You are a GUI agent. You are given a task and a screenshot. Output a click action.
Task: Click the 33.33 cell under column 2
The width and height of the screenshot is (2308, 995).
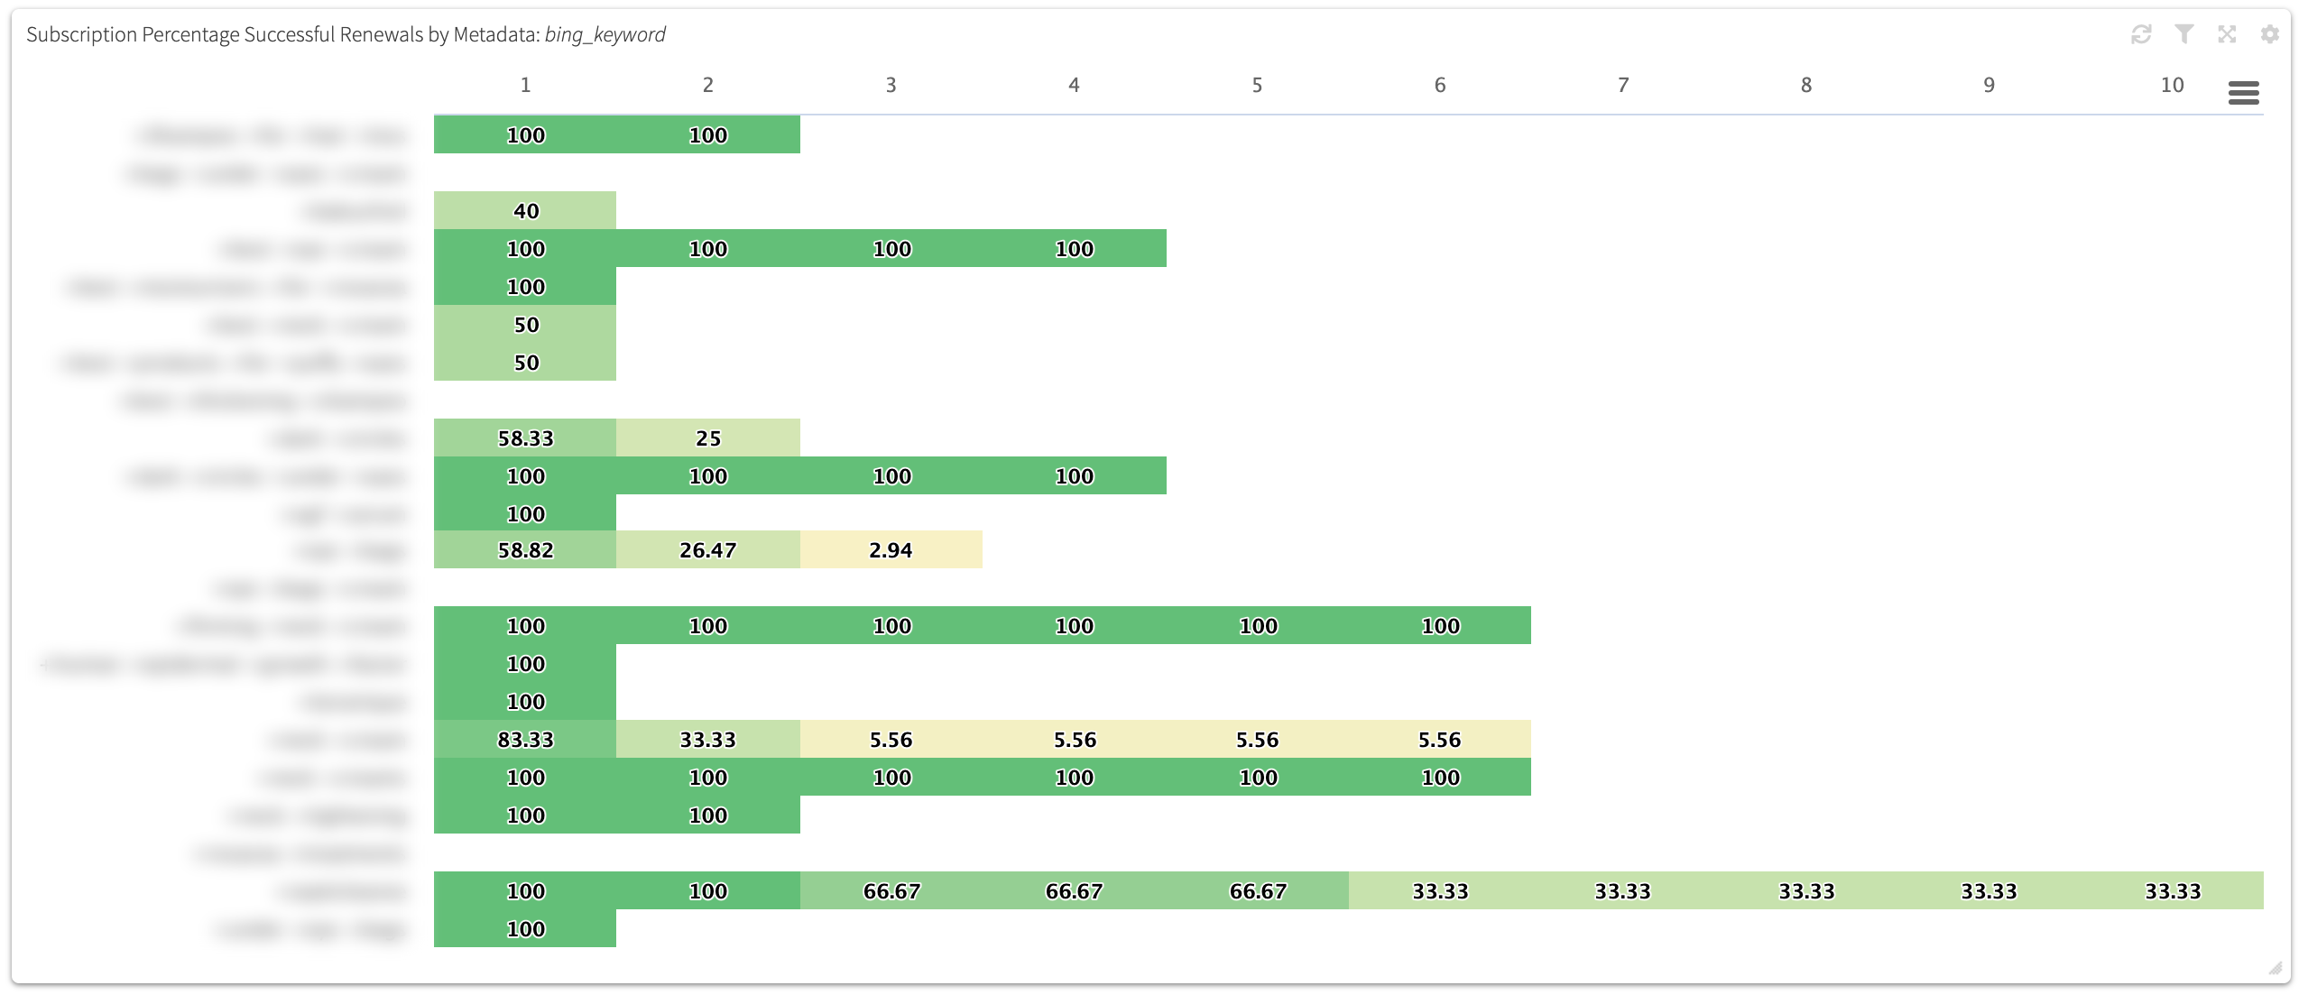[708, 739]
